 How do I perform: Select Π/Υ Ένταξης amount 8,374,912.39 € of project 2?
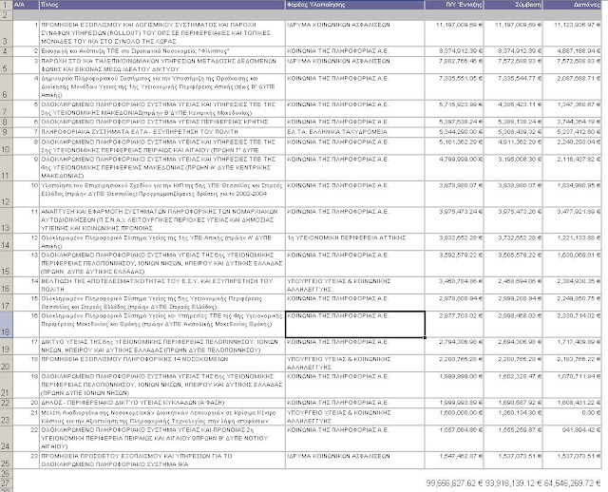point(454,51)
